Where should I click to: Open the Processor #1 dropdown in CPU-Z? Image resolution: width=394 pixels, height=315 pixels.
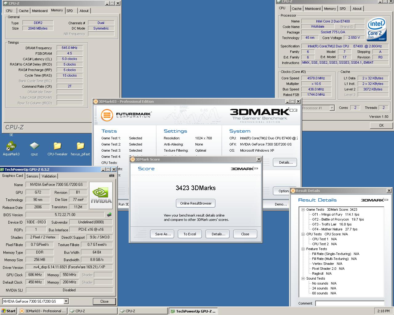[x=332, y=108]
